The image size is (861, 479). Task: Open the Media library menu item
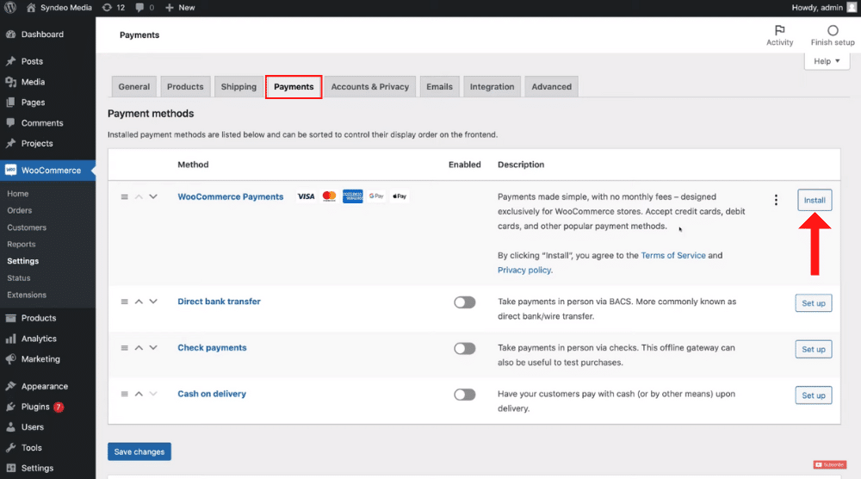click(33, 82)
